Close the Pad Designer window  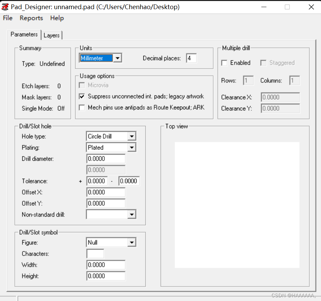311,7
